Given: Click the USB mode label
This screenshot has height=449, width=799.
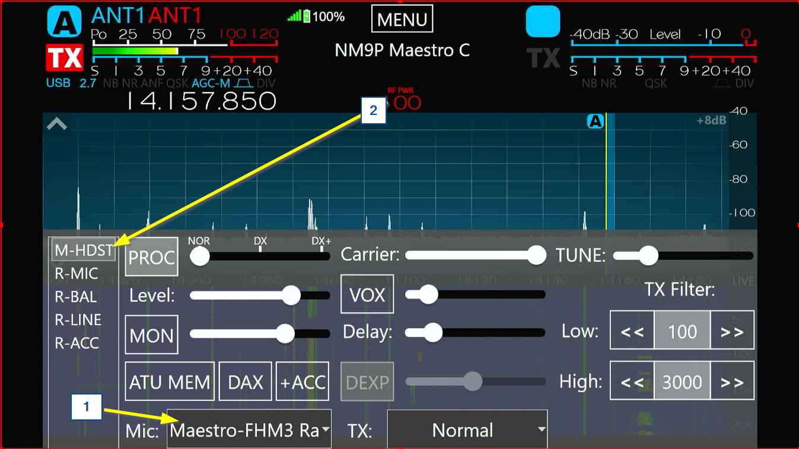Looking at the screenshot, I should pos(58,83).
